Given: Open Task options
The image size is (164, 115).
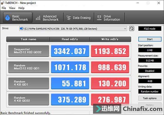Looking at the screenshot, I should pos(150,98).
